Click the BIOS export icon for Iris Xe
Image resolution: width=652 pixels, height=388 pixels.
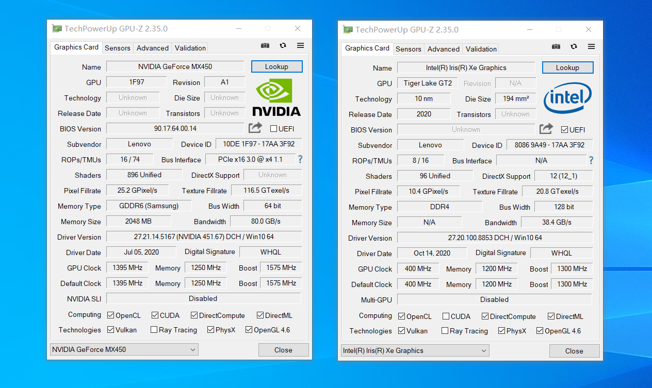[x=546, y=129]
